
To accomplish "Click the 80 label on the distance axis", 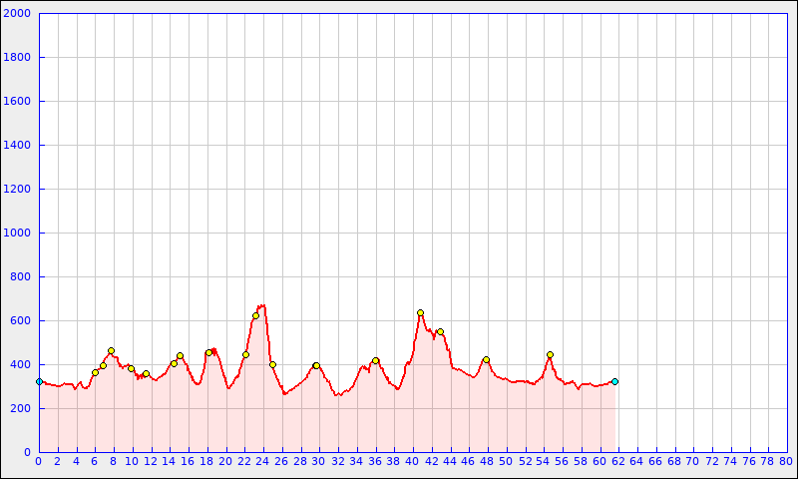I will (x=786, y=461).
